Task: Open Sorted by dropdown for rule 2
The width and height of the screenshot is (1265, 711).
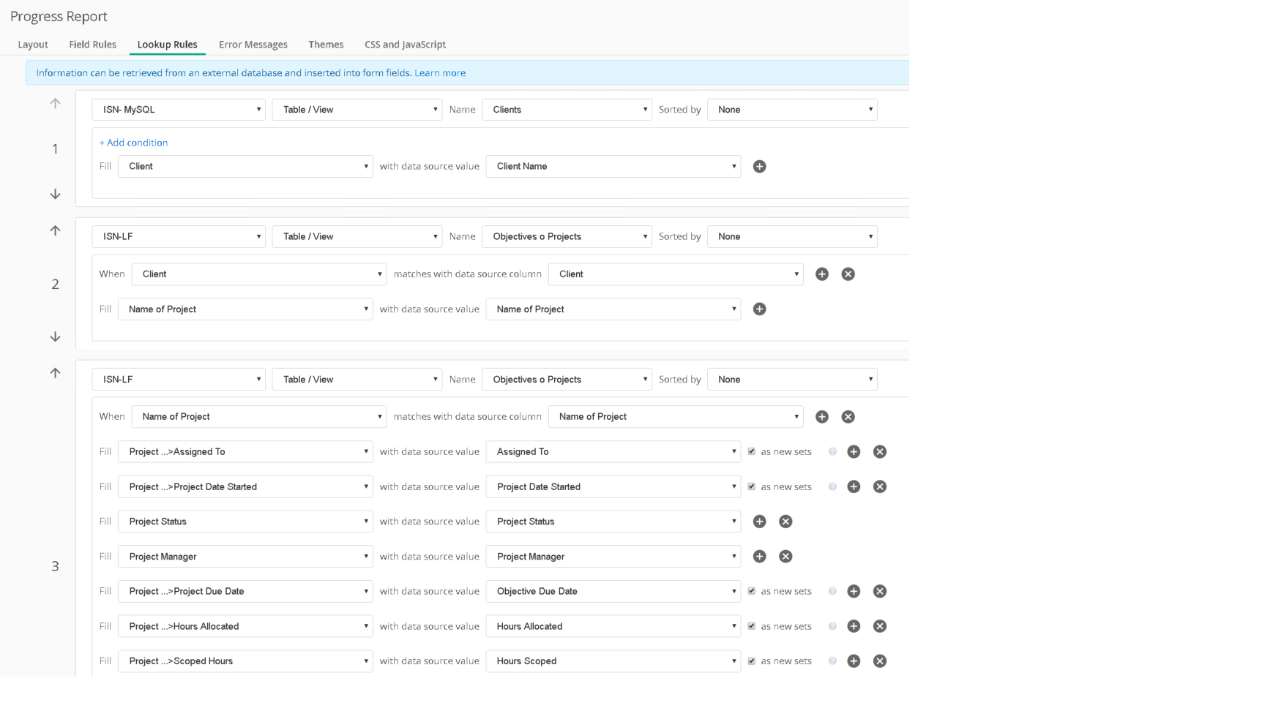Action: [791, 237]
